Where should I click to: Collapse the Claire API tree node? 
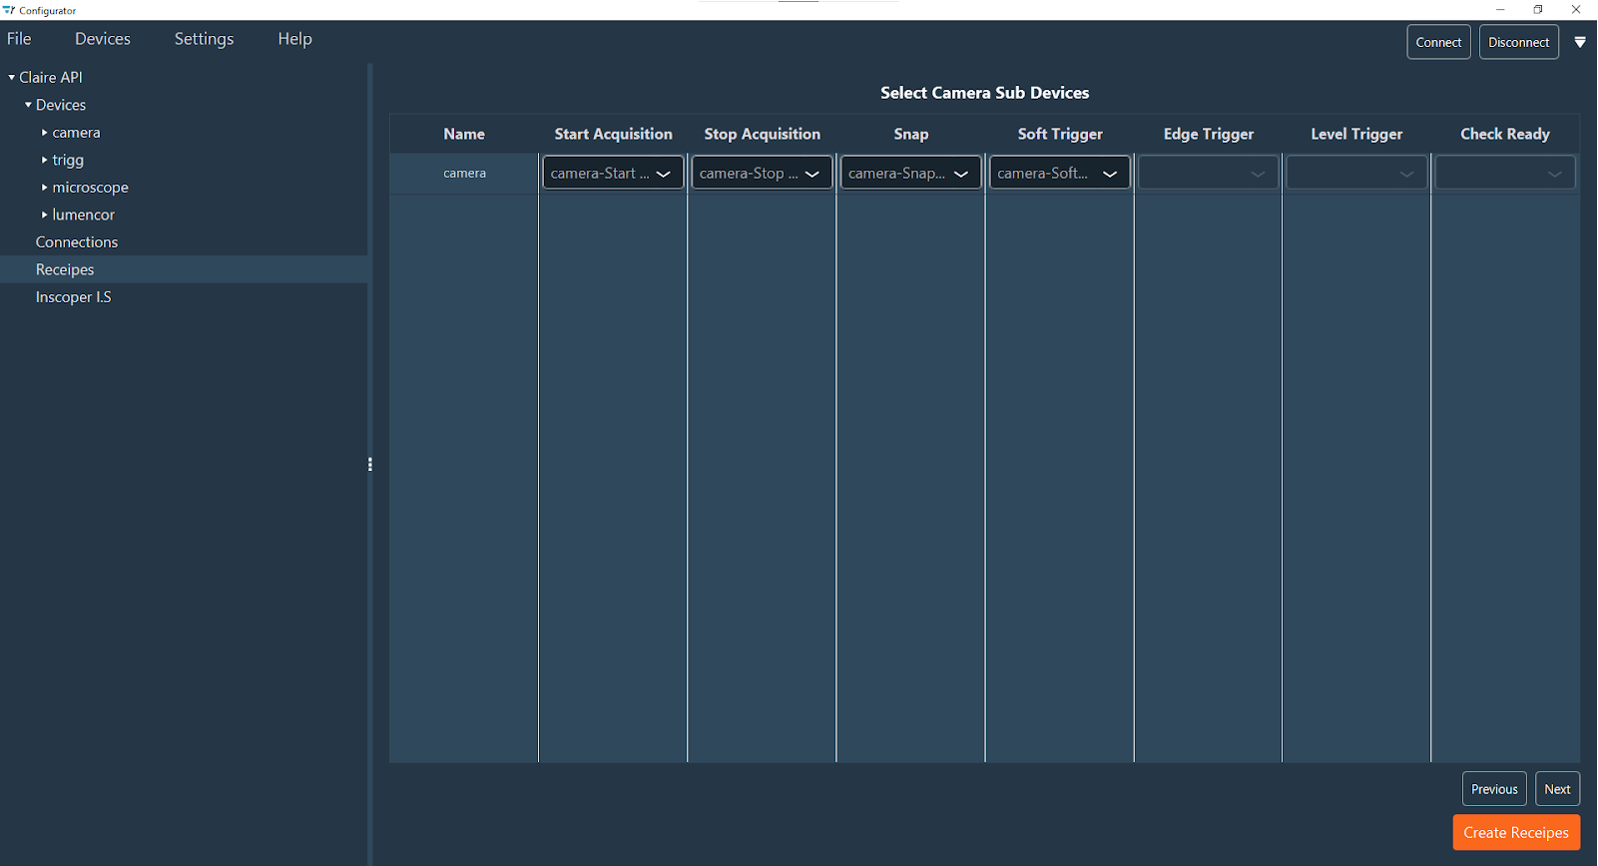pos(12,77)
